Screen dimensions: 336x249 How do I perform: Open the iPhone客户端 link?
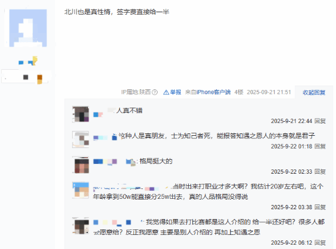(213, 92)
